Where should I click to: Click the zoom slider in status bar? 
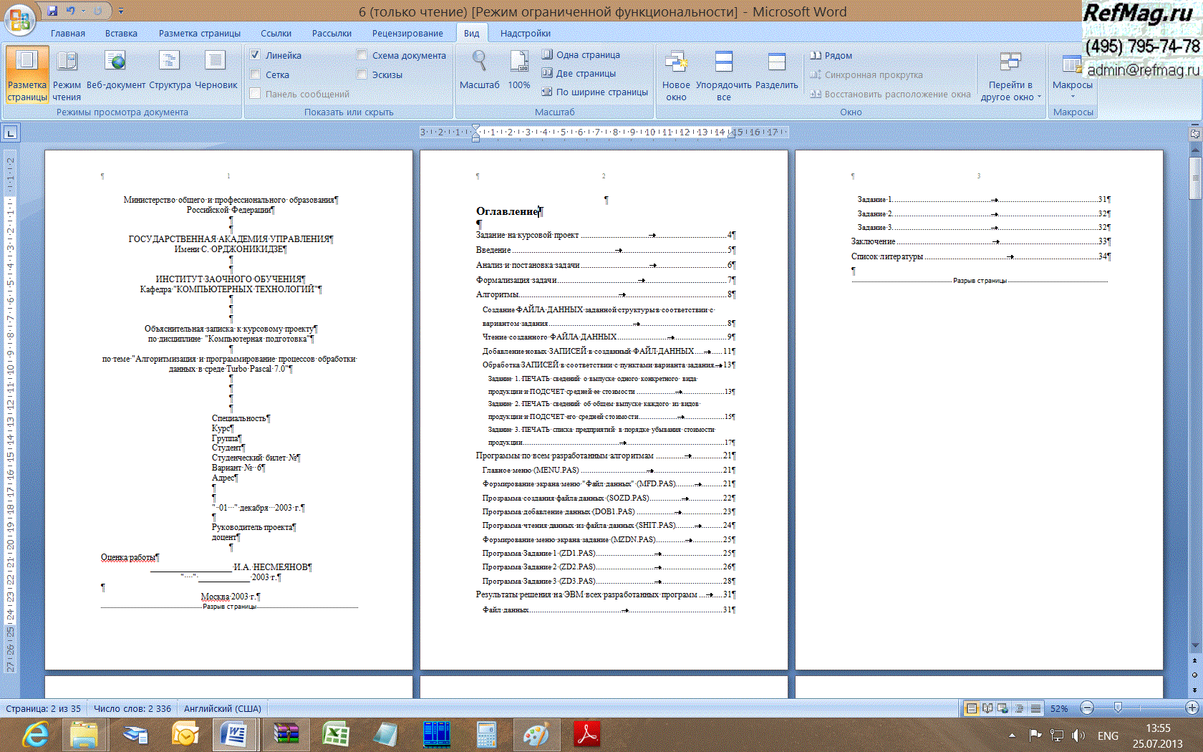pos(1118,708)
